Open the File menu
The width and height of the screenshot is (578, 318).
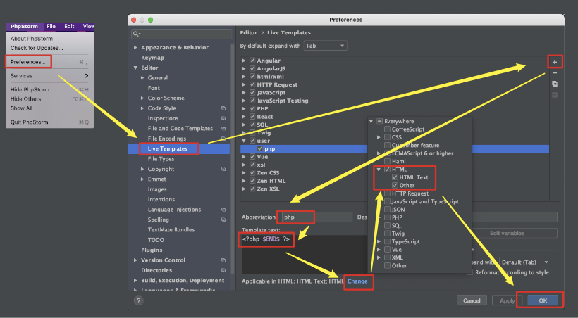click(x=51, y=27)
